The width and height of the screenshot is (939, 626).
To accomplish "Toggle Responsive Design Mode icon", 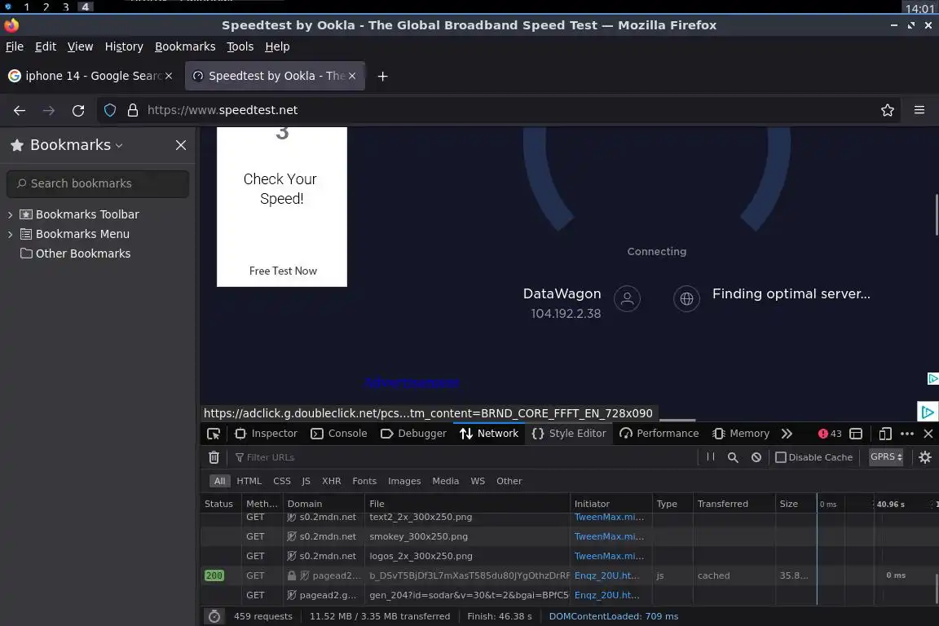I will (885, 434).
